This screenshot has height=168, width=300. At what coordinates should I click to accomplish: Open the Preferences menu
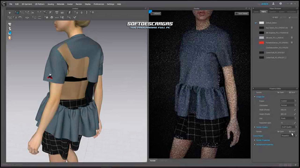[99, 4]
